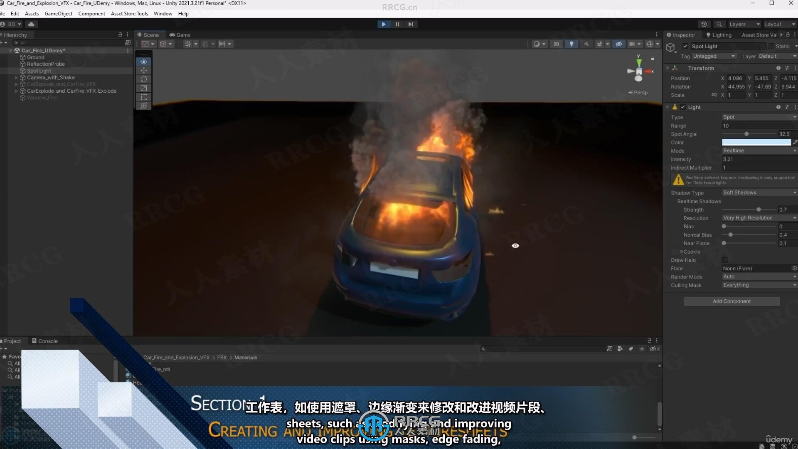Image resolution: width=798 pixels, height=449 pixels.
Task: Open the Gizmos toggle icon
Action: tap(650, 44)
